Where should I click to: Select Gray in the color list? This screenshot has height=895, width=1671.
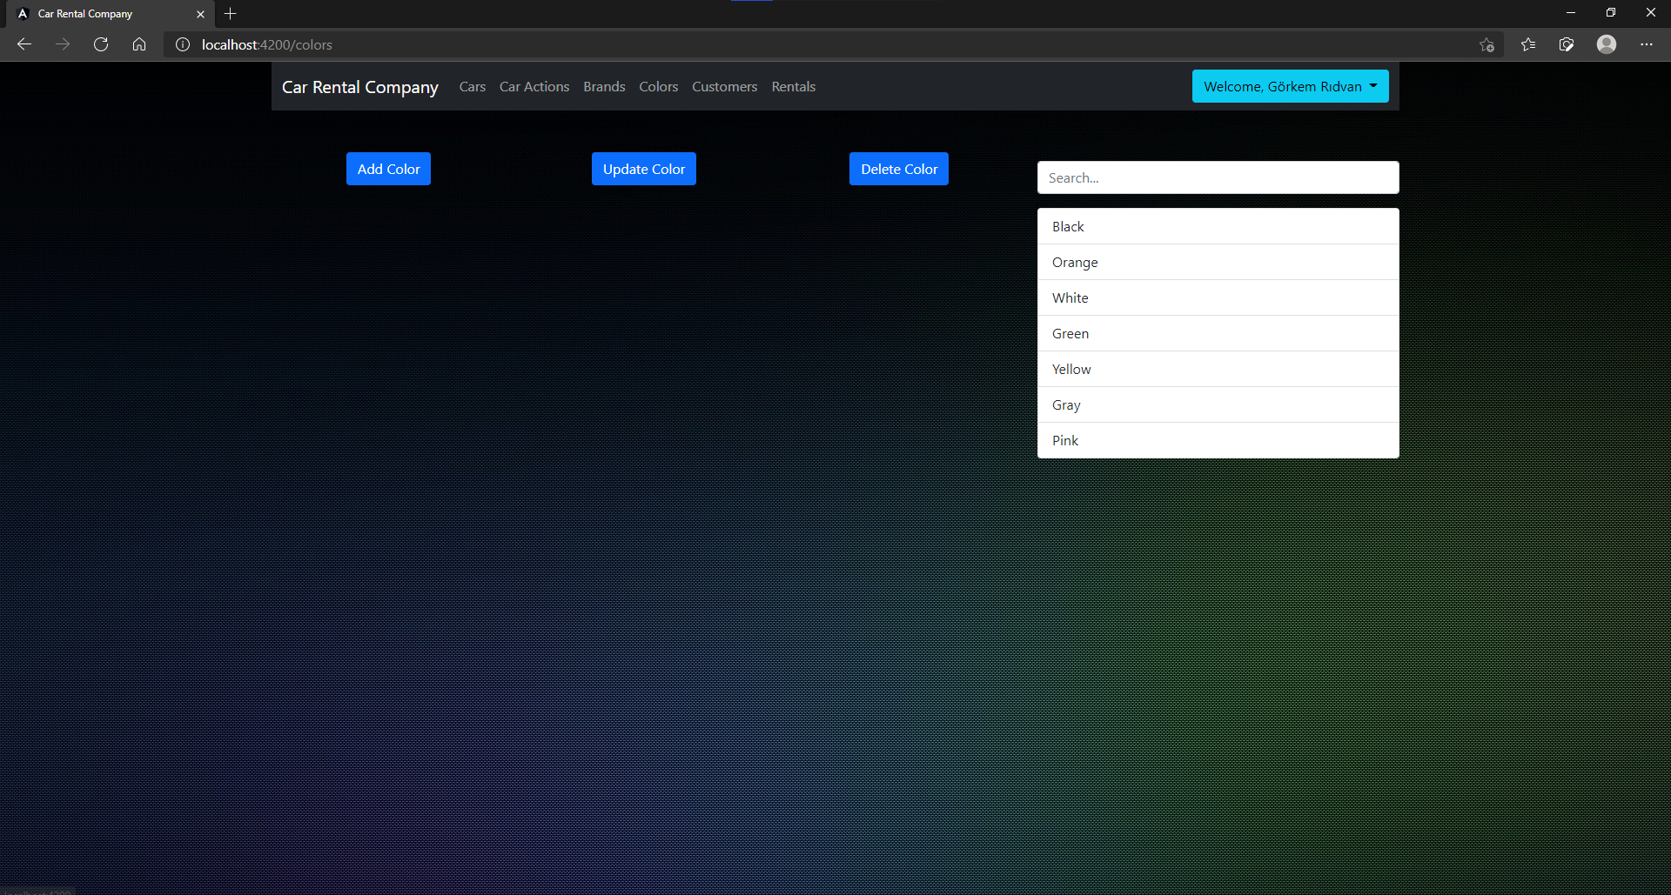pos(1218,404)
